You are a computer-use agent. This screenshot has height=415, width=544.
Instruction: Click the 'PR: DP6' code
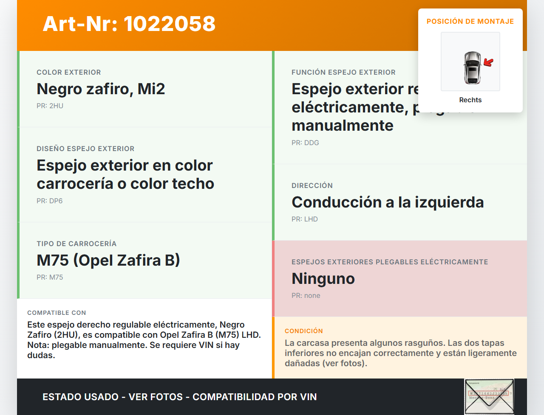coord(49,201)
